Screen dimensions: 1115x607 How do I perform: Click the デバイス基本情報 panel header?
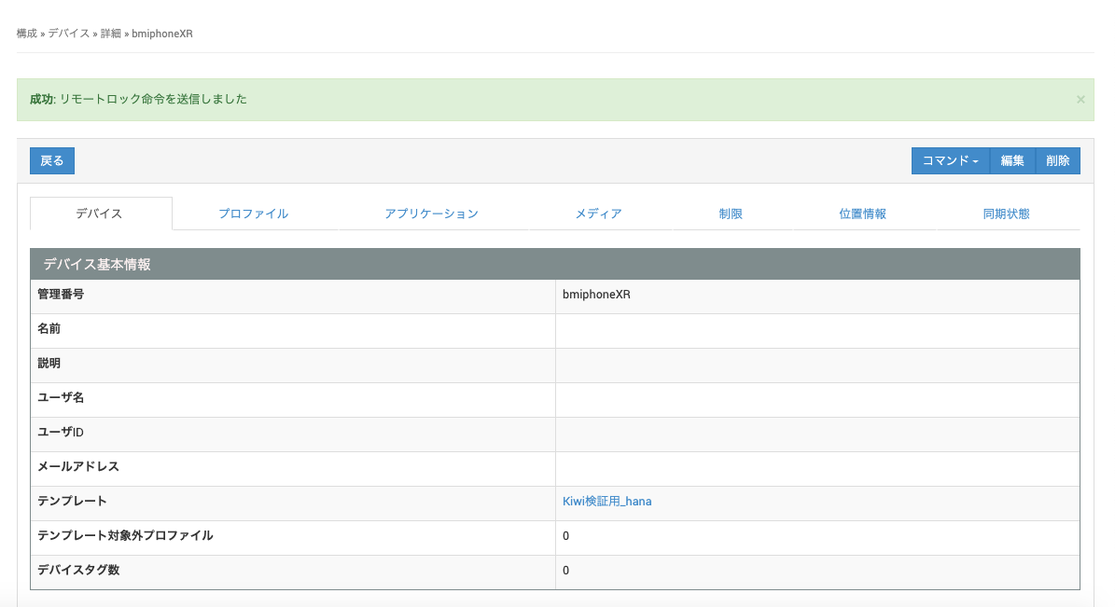tap(97, 265)
